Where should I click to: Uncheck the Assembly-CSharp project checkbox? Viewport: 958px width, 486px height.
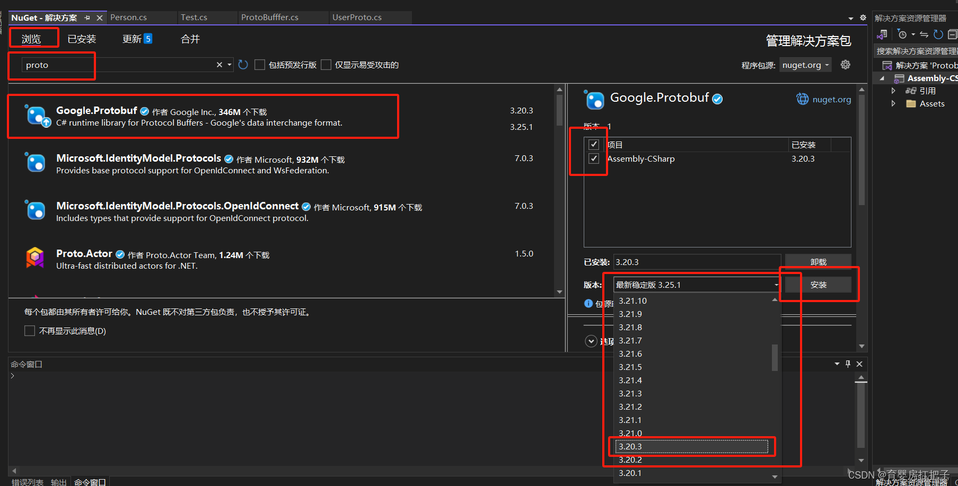pyautogui.click(x=594, y=158)
